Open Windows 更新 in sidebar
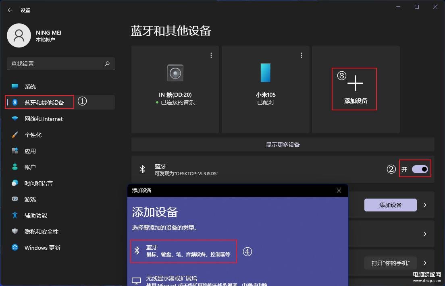 click(42, 248)
